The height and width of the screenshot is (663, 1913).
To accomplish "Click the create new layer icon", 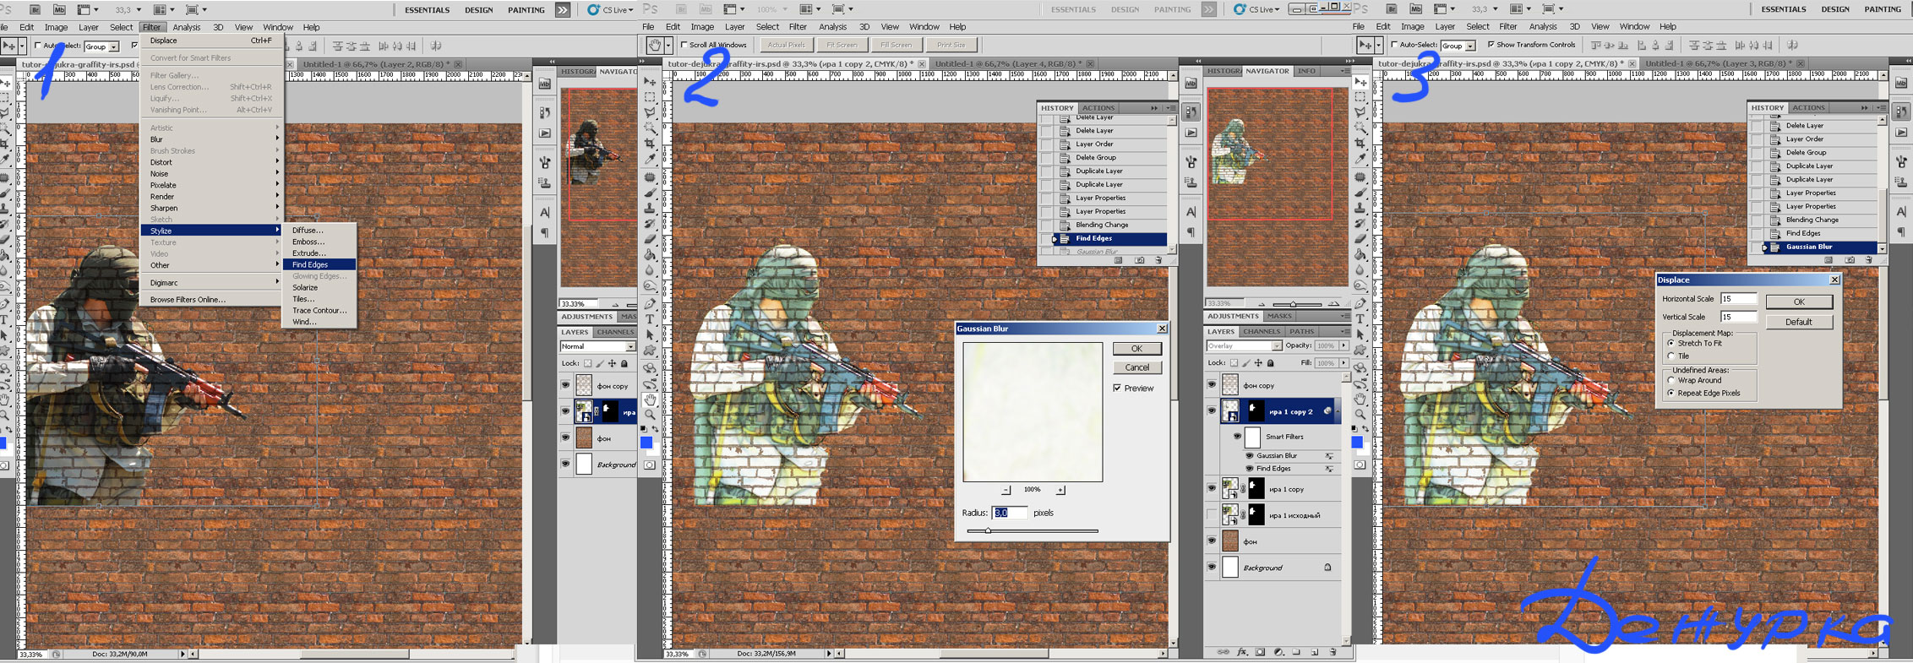I will 1315,652.
